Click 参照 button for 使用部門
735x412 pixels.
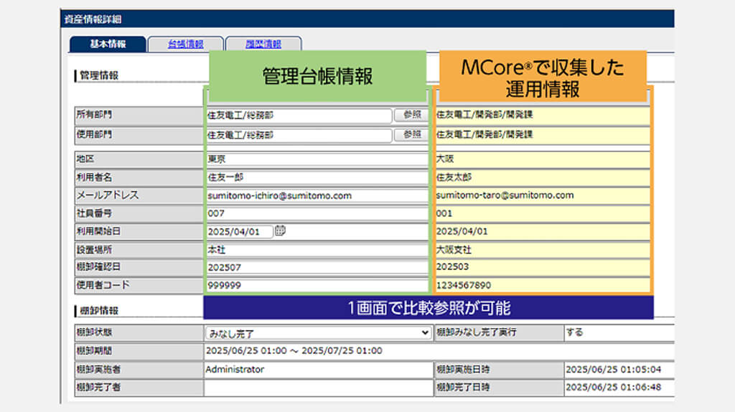(x=411, y=135)
